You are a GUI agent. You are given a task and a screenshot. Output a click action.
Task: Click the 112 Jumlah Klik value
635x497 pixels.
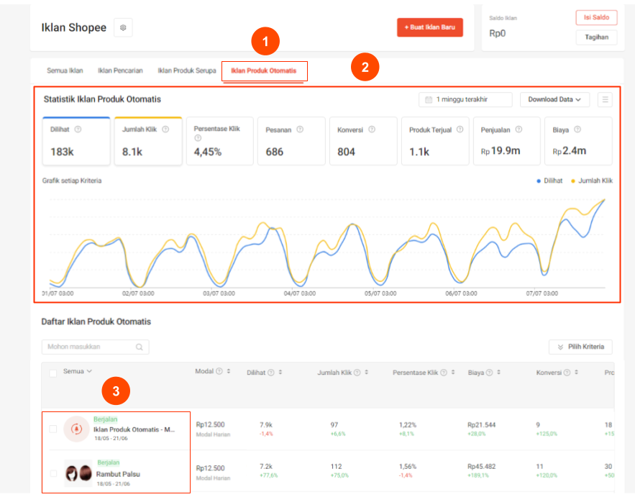pos(336,467)
